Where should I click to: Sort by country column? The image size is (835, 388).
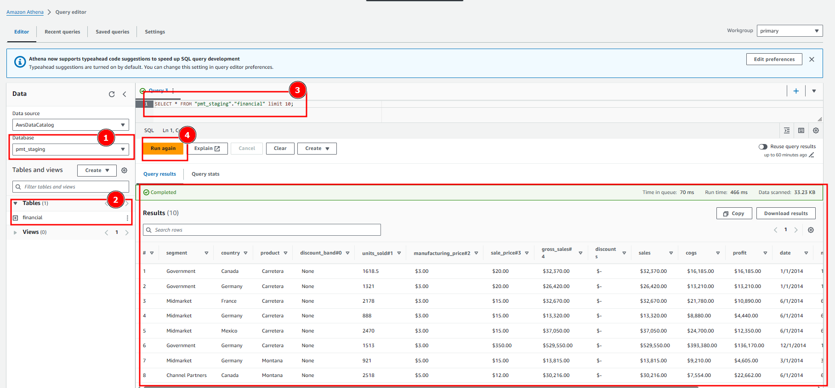(x=245, y=253)
